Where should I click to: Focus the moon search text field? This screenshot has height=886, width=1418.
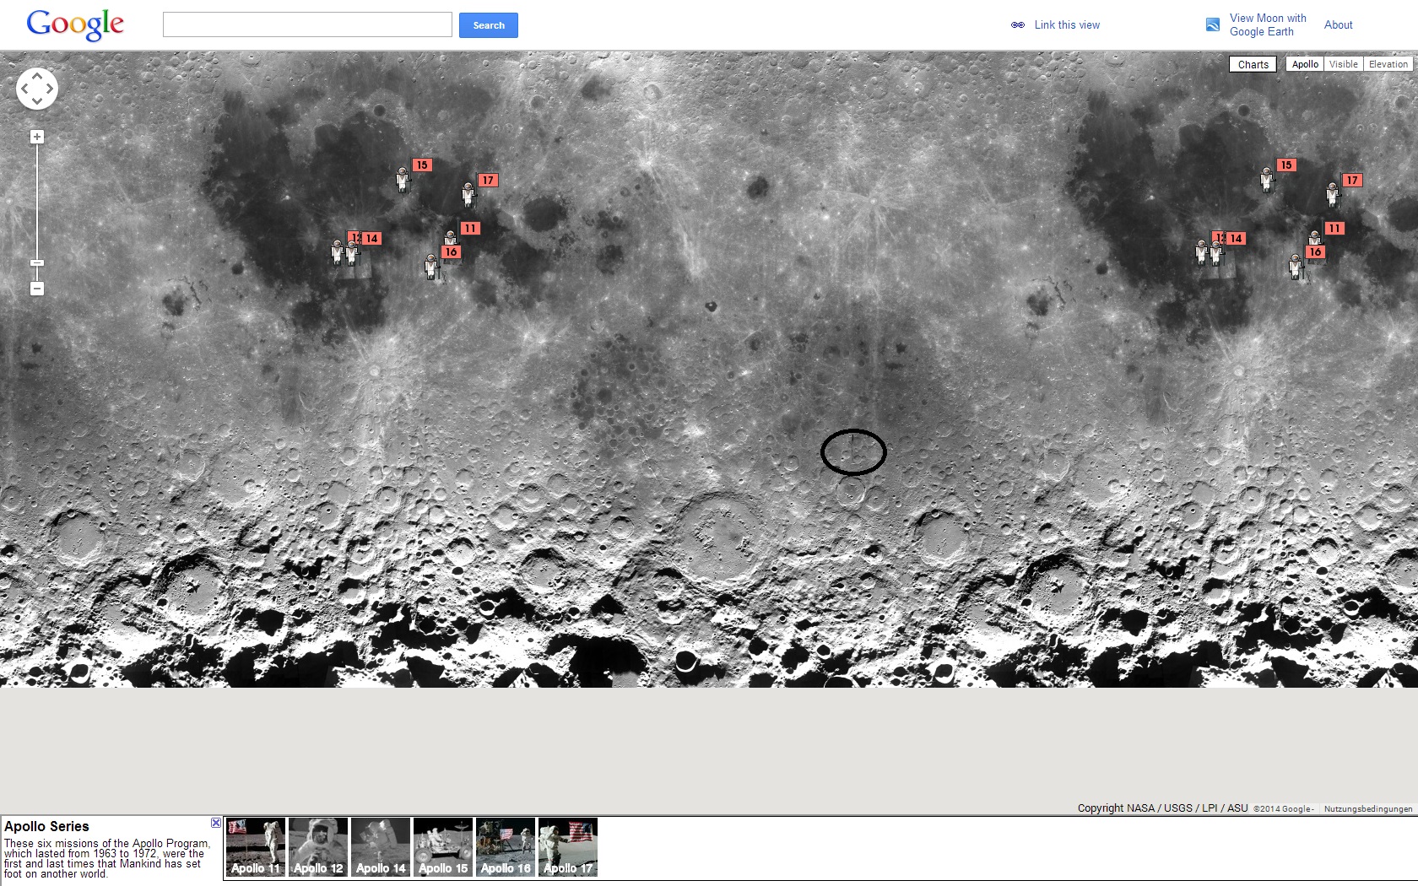307,24
